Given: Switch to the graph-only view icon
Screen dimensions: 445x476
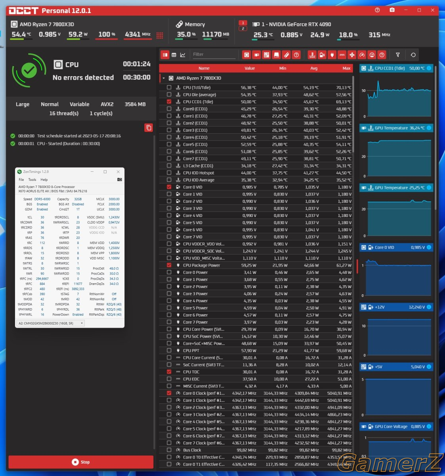Looking at the screenshot, I should pyautogui.click(x=183, y=55).
